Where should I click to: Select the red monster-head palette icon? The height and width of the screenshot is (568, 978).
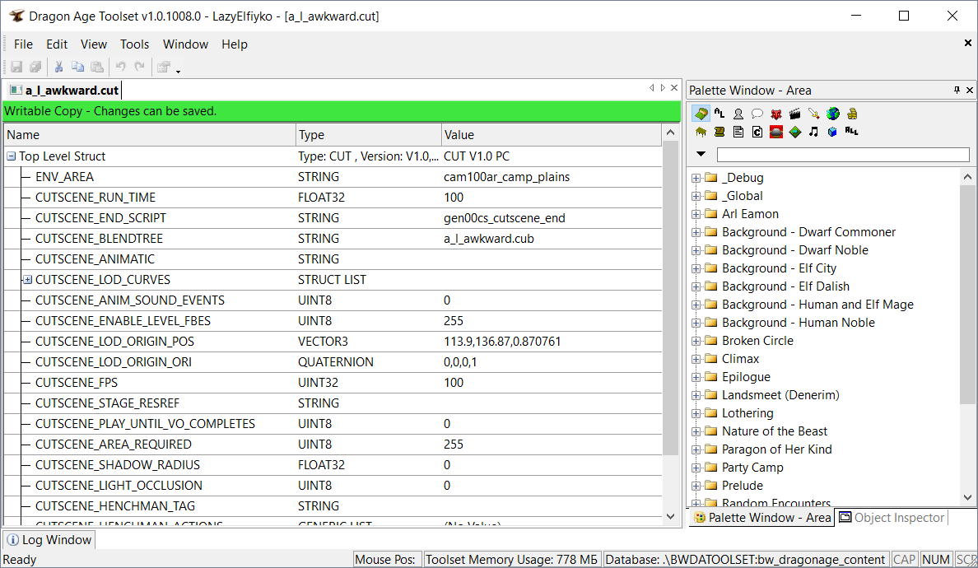pos(776,114)
